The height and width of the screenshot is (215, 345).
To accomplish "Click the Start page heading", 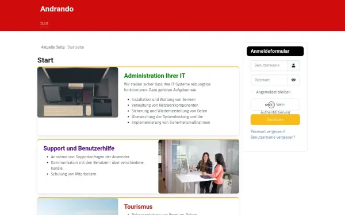I will 45,60.
